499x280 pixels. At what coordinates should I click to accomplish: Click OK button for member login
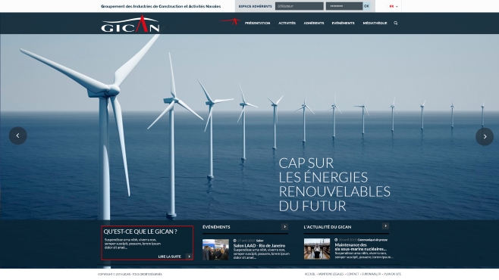coord(366,6)
